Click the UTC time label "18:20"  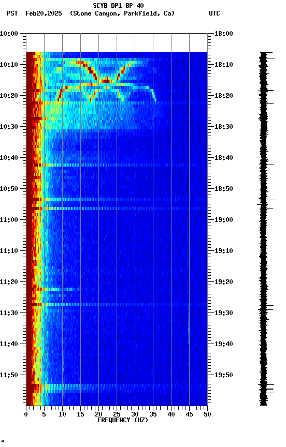coord(224,96)
